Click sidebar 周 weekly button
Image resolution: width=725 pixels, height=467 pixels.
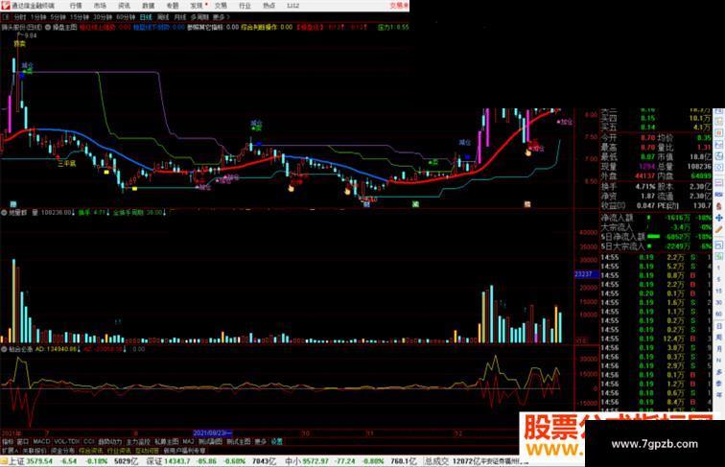[719, 338]
